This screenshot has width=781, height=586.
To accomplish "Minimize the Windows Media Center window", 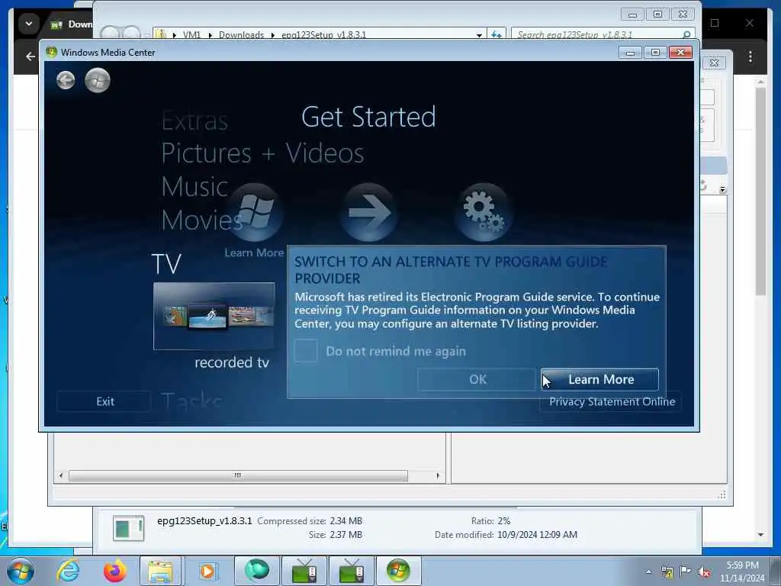I will [x=630, y=53].
